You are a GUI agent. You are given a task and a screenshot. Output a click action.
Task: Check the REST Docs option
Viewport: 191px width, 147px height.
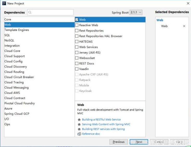77,63
